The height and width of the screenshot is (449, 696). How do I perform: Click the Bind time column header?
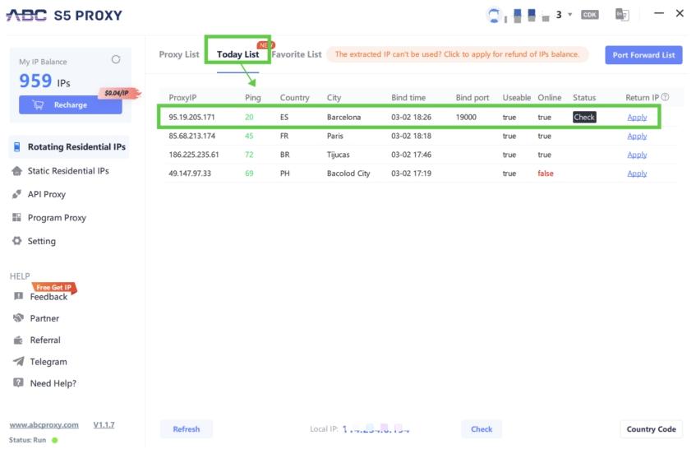408,98
